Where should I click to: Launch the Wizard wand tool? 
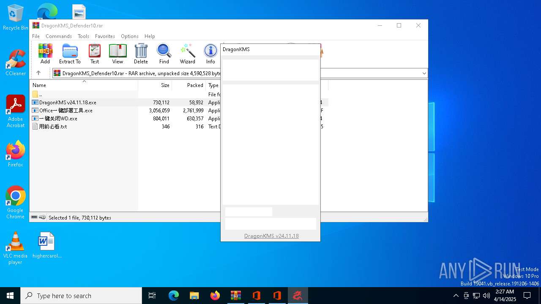coord(187,54)
